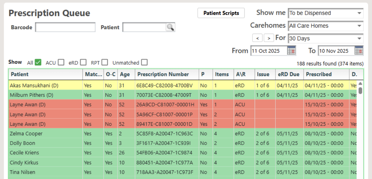The image size is (372, 179).
Task: Tick the eRD filter checkbox
Action: click(83, 62)
